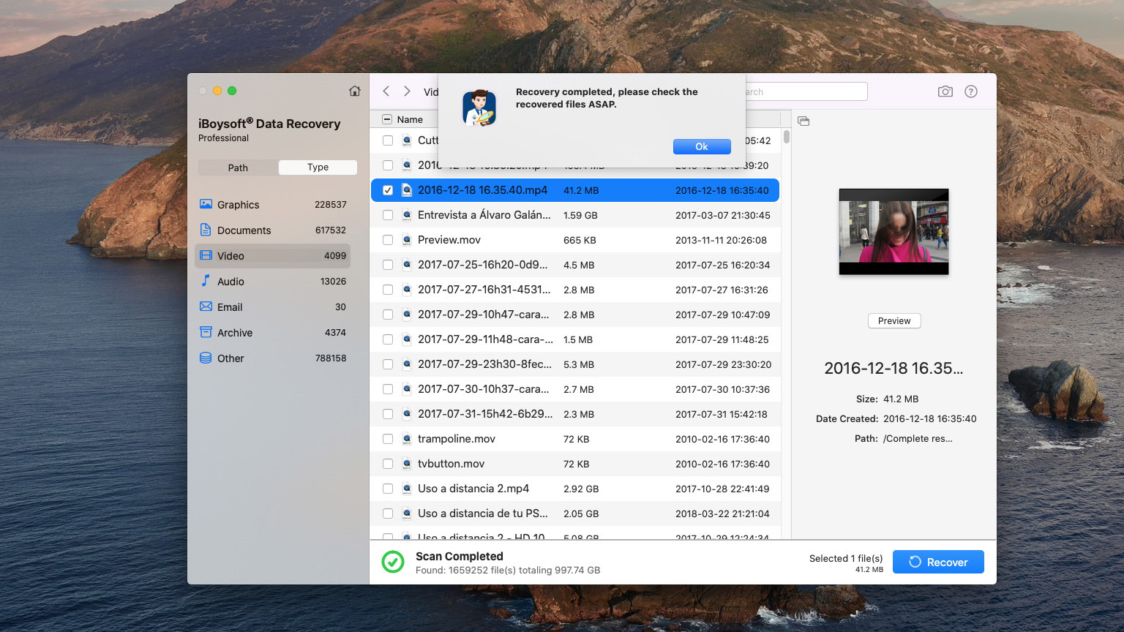The height and width of the screenshot is (632, 1124).
Task: Click the Email count 30
Action: 340,306
